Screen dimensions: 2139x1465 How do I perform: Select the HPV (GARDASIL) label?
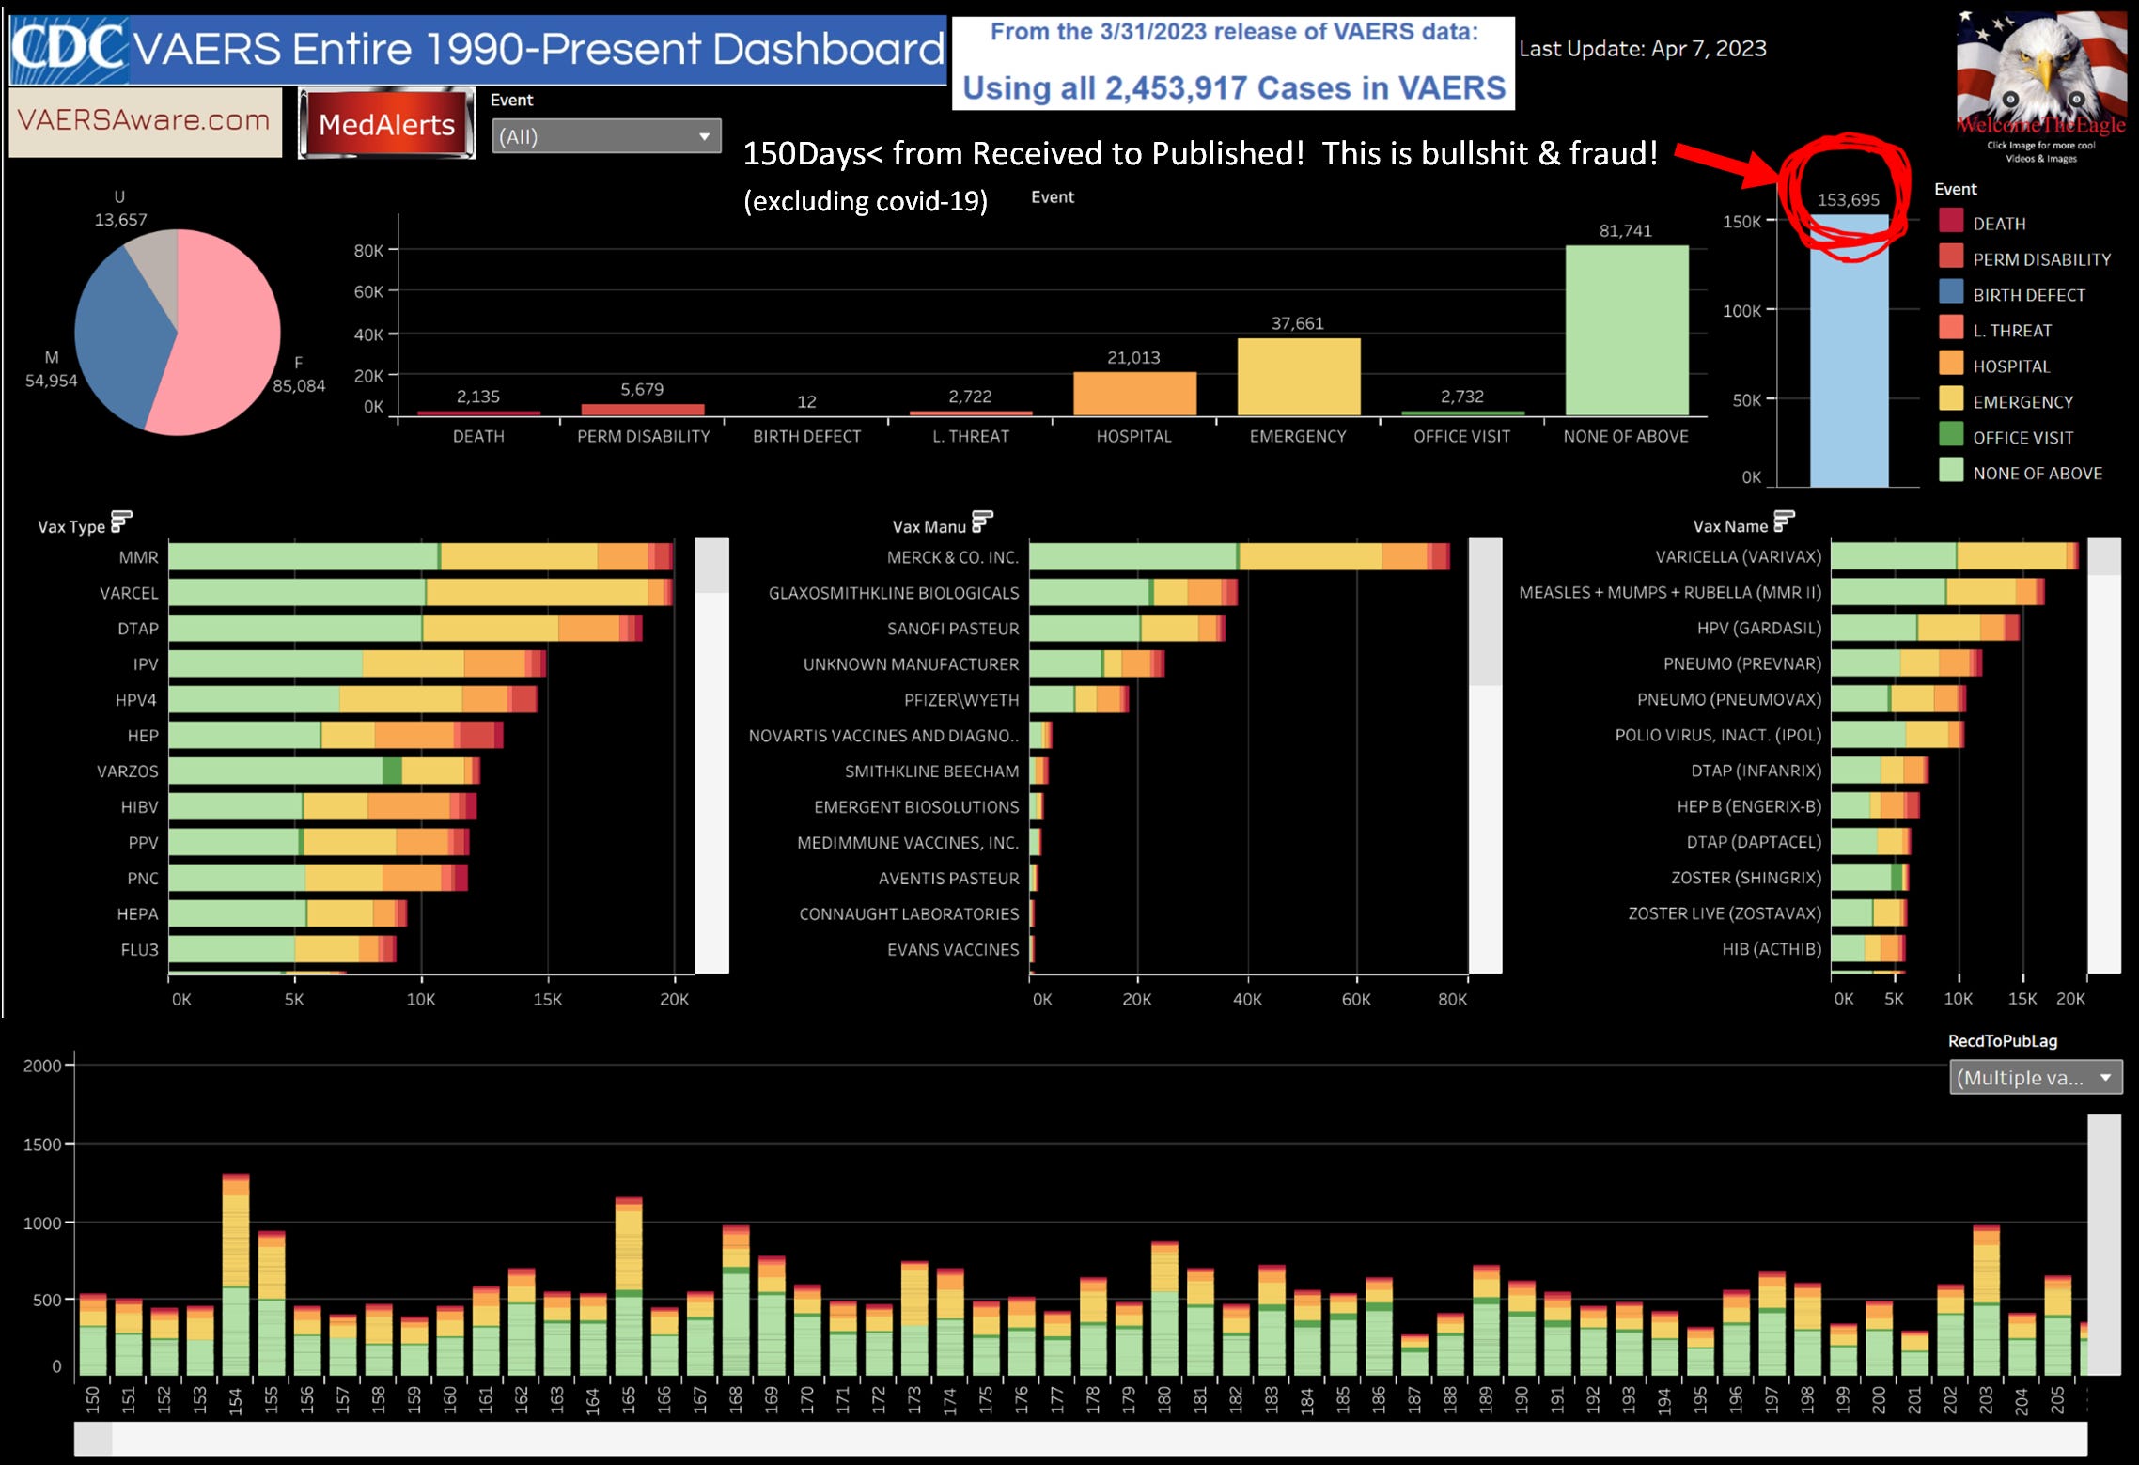pos(1758,628)
